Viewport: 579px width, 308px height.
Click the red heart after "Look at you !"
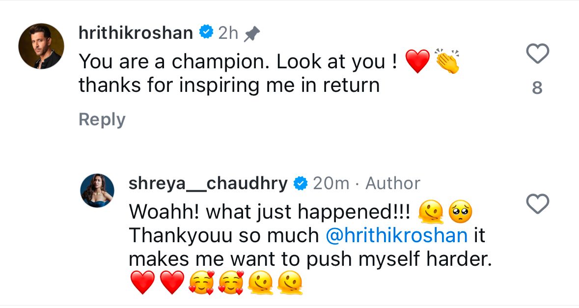click(417, 63)
